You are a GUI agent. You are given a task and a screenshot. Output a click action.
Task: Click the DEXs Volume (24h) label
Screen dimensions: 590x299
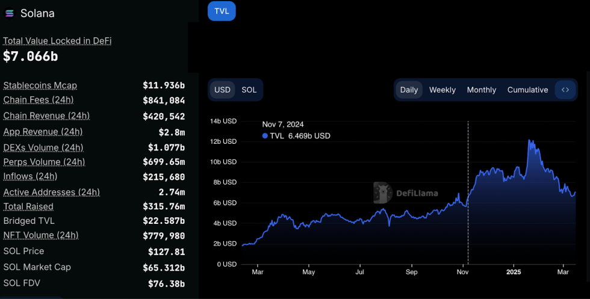(43, 147)
